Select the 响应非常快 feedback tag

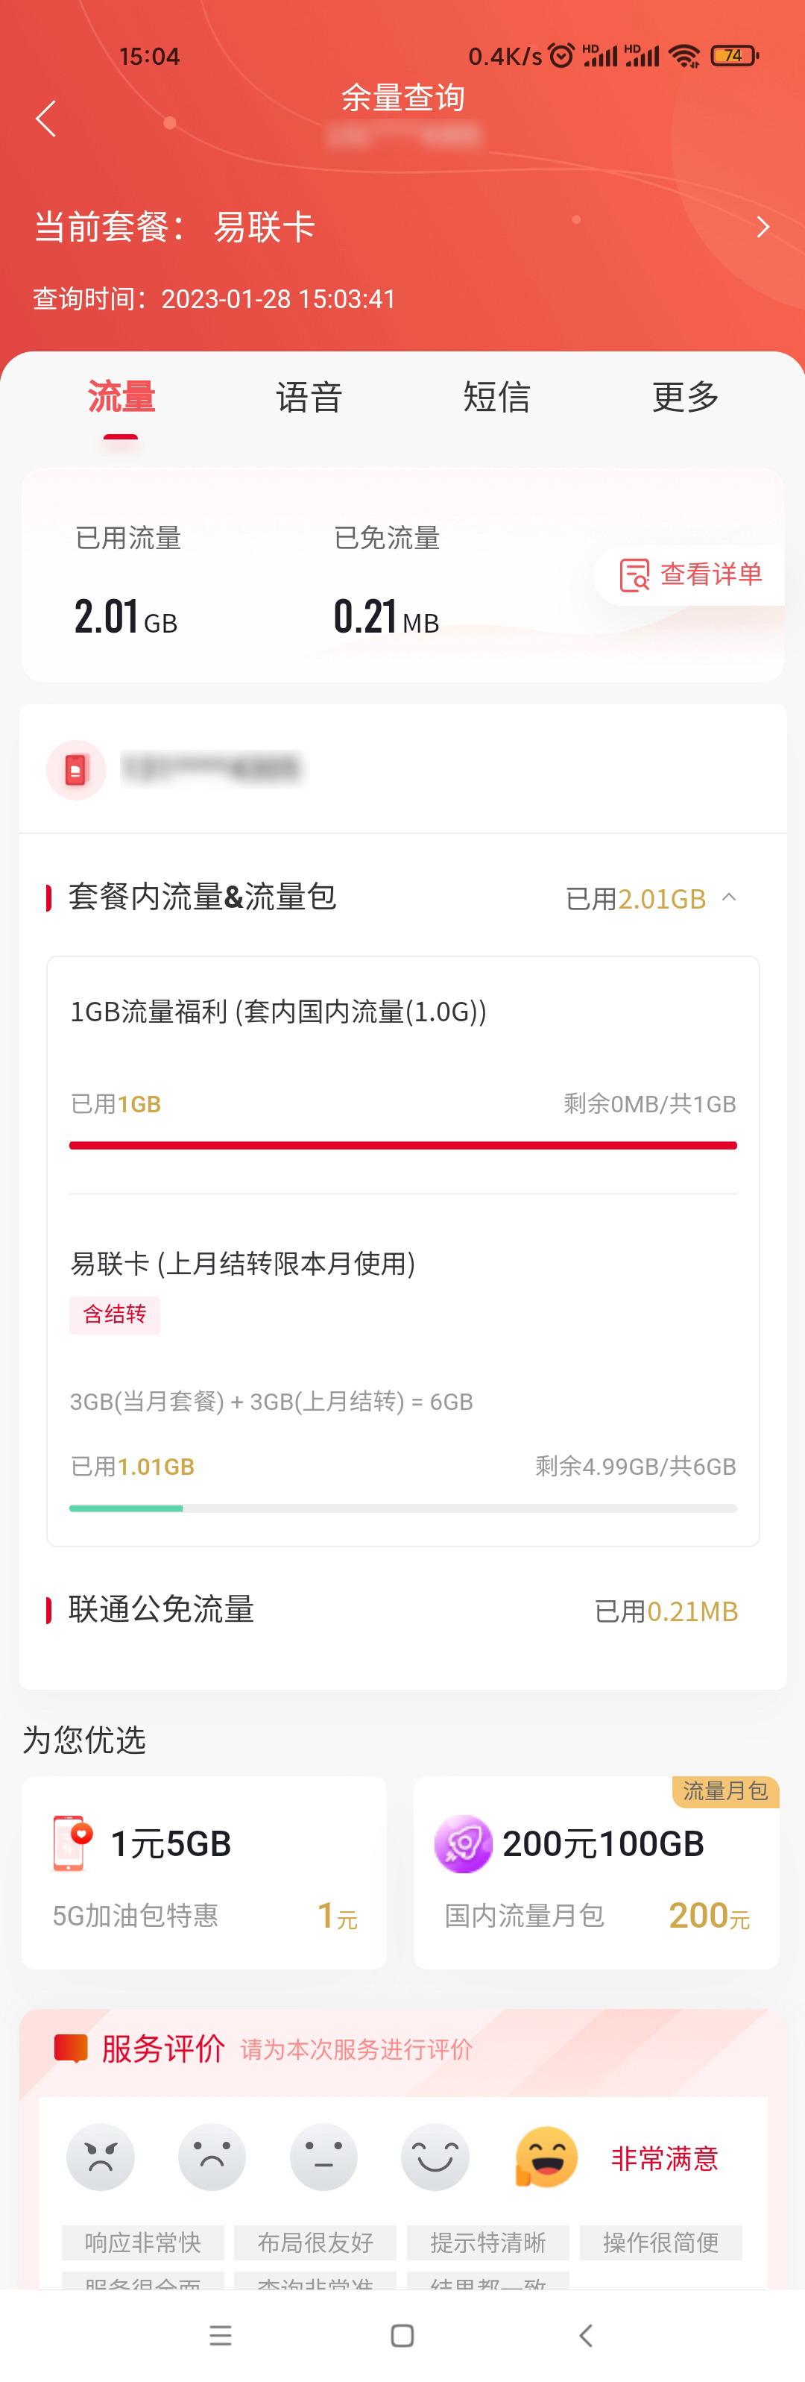[x=143, y=2242]
